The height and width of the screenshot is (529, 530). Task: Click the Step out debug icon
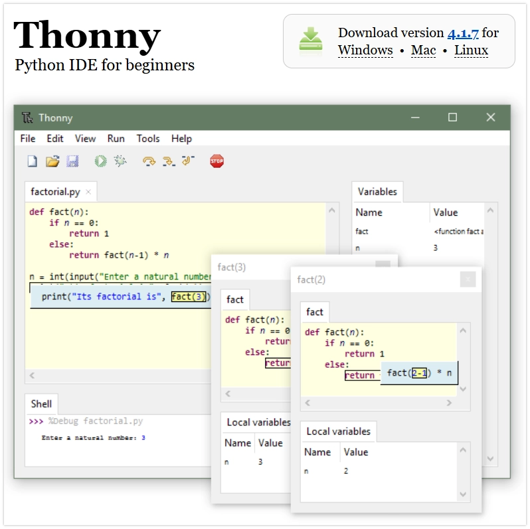pos(188,161)
